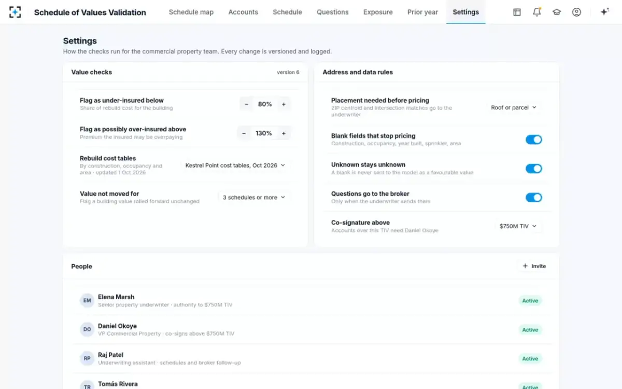This screenshot has height=389, width=622.
Task: Click the 80% threshold value
Action: click(x=265, y=104)
